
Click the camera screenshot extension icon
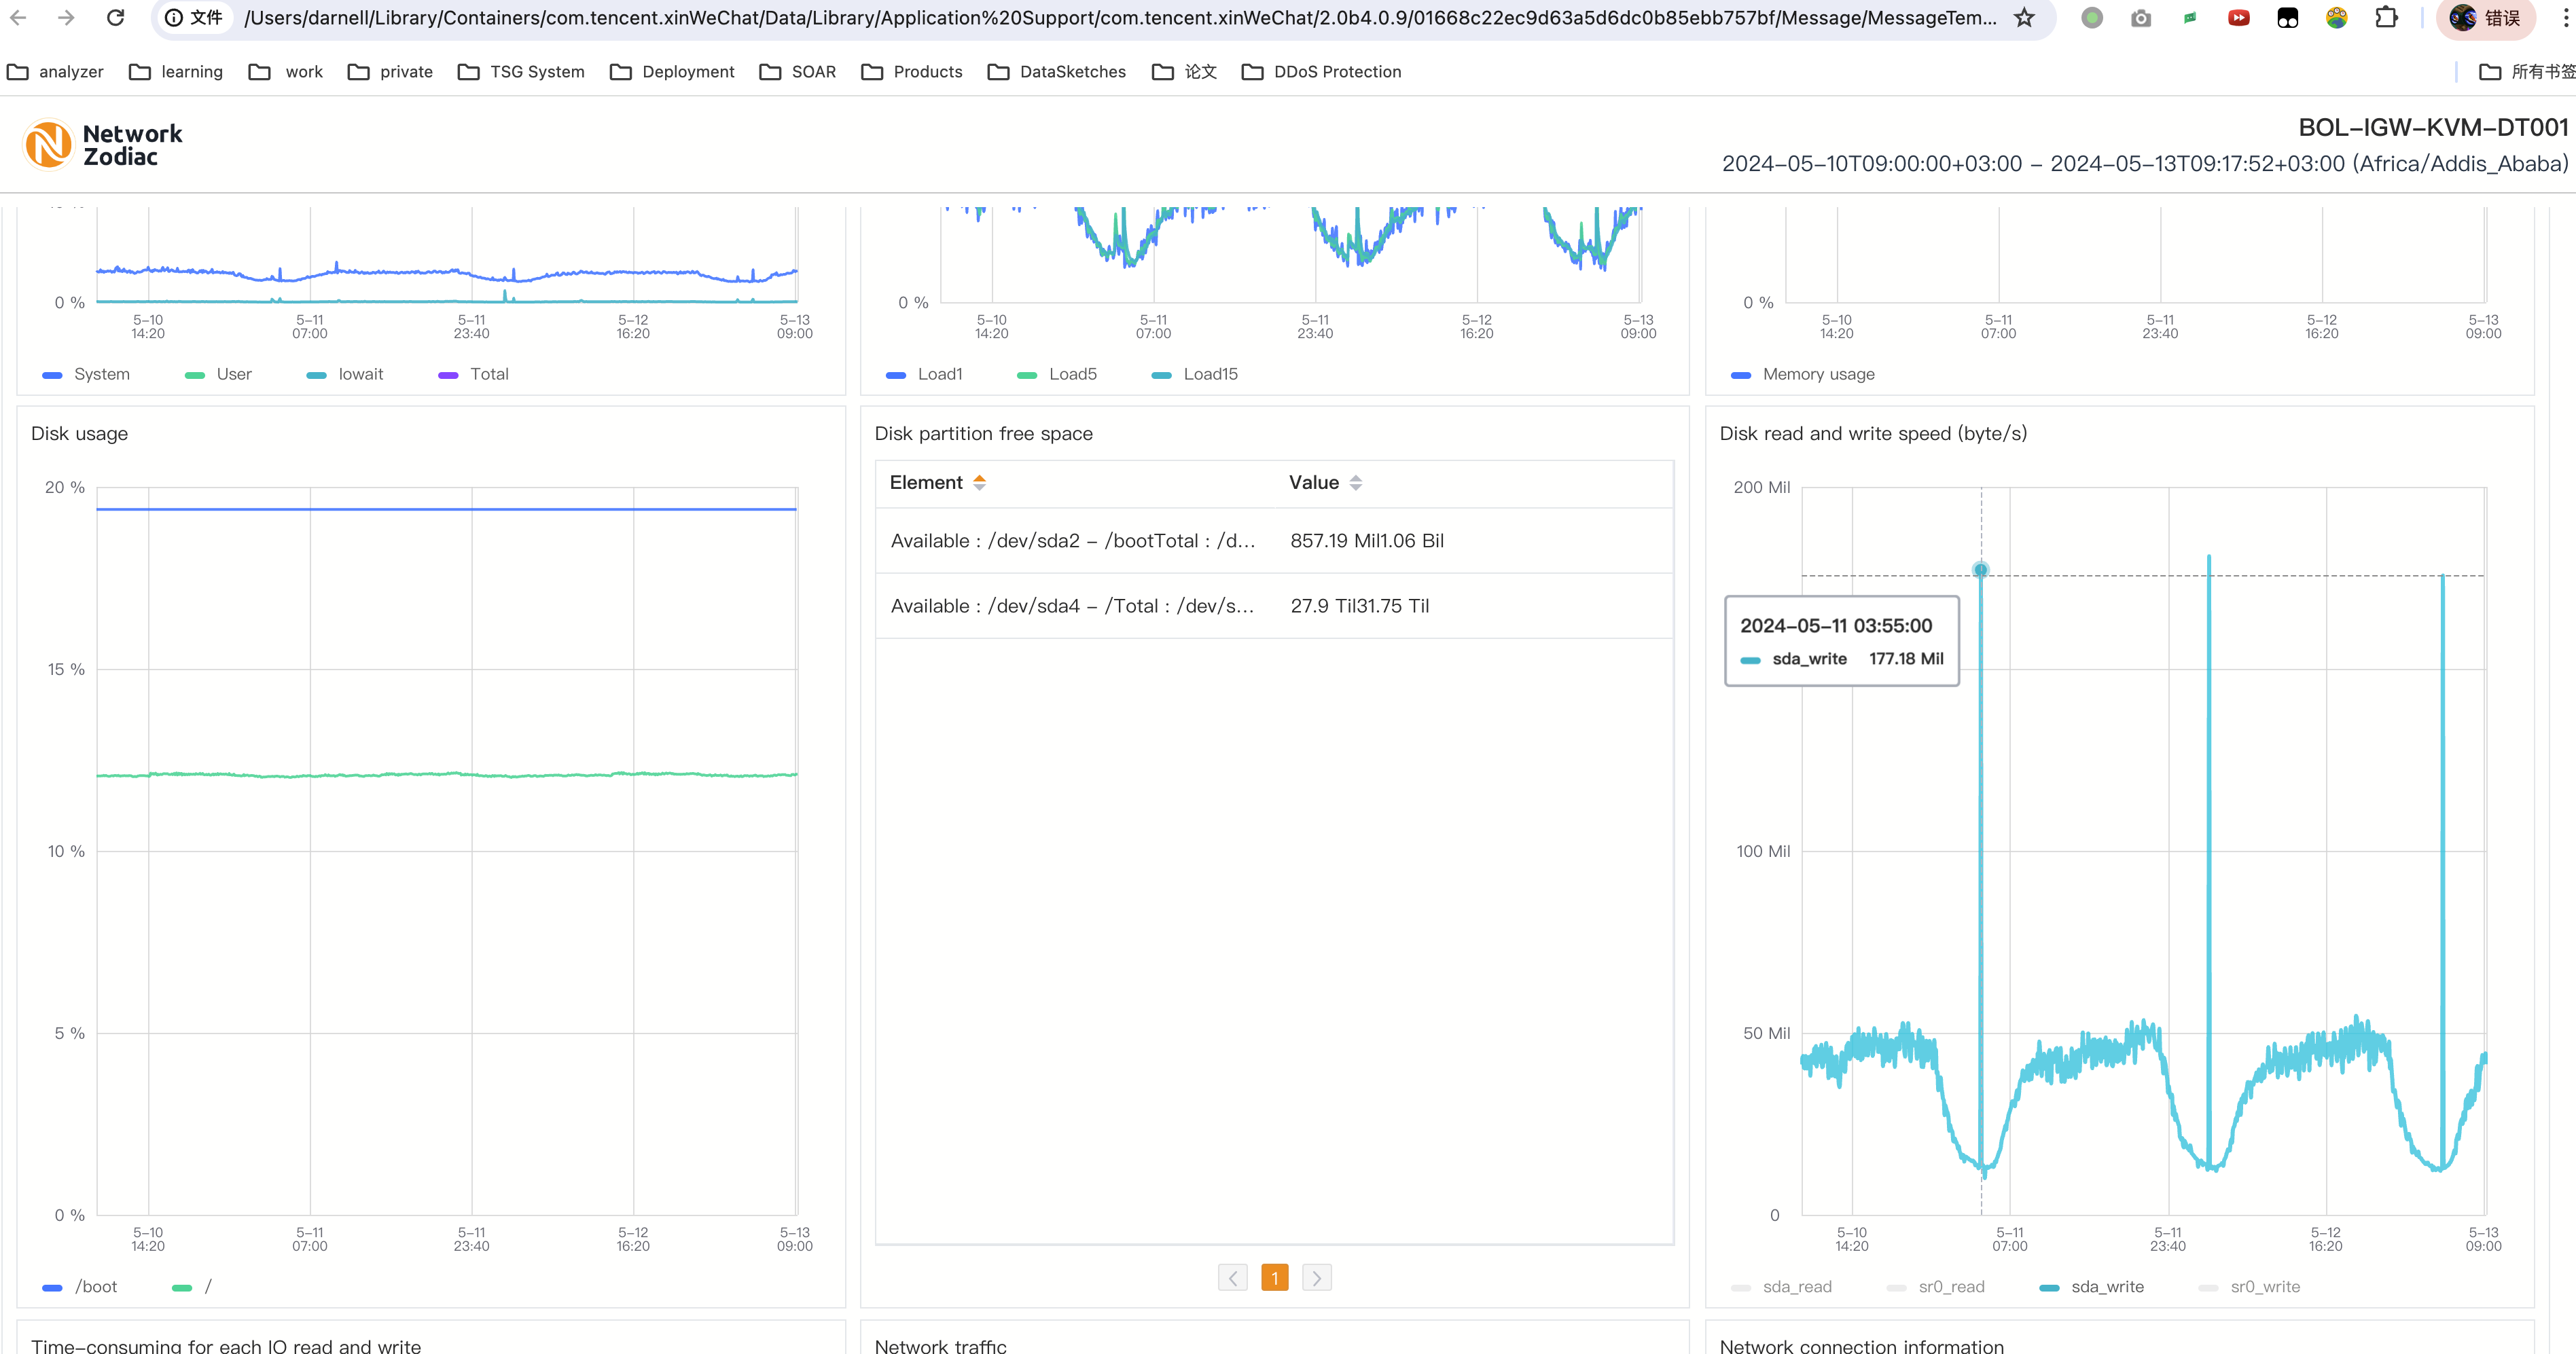point(2140,18)
